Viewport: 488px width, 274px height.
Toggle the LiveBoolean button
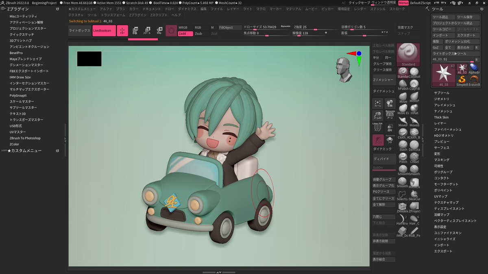point(104,31)
